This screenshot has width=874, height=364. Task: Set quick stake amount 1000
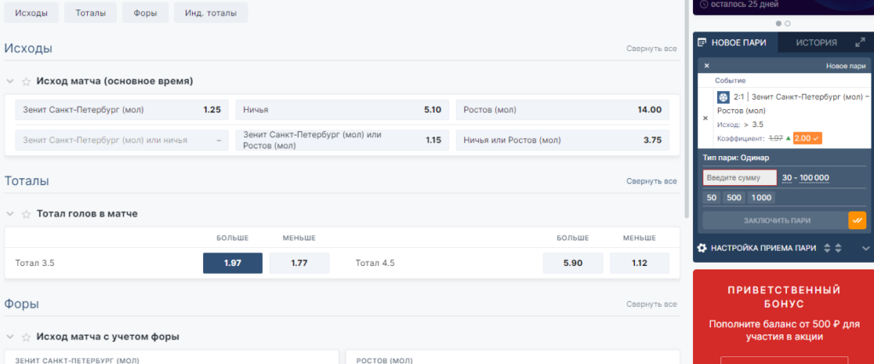pyautogui.click(x=760, y=198)
